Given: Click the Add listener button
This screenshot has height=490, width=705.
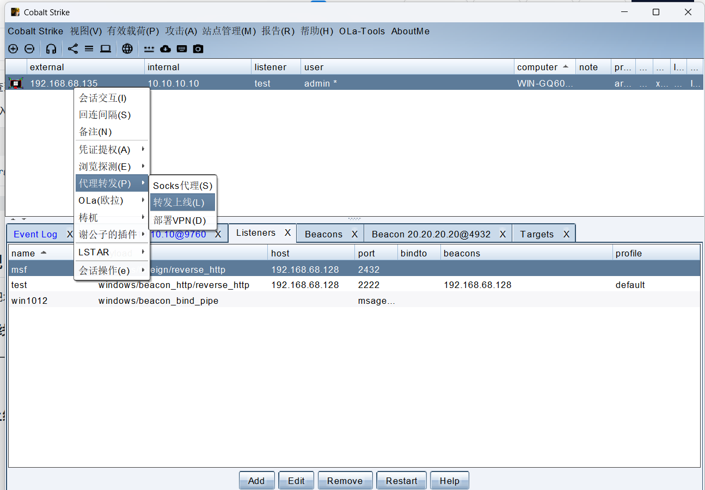Looking at the screenshot, I should point(256,481).
